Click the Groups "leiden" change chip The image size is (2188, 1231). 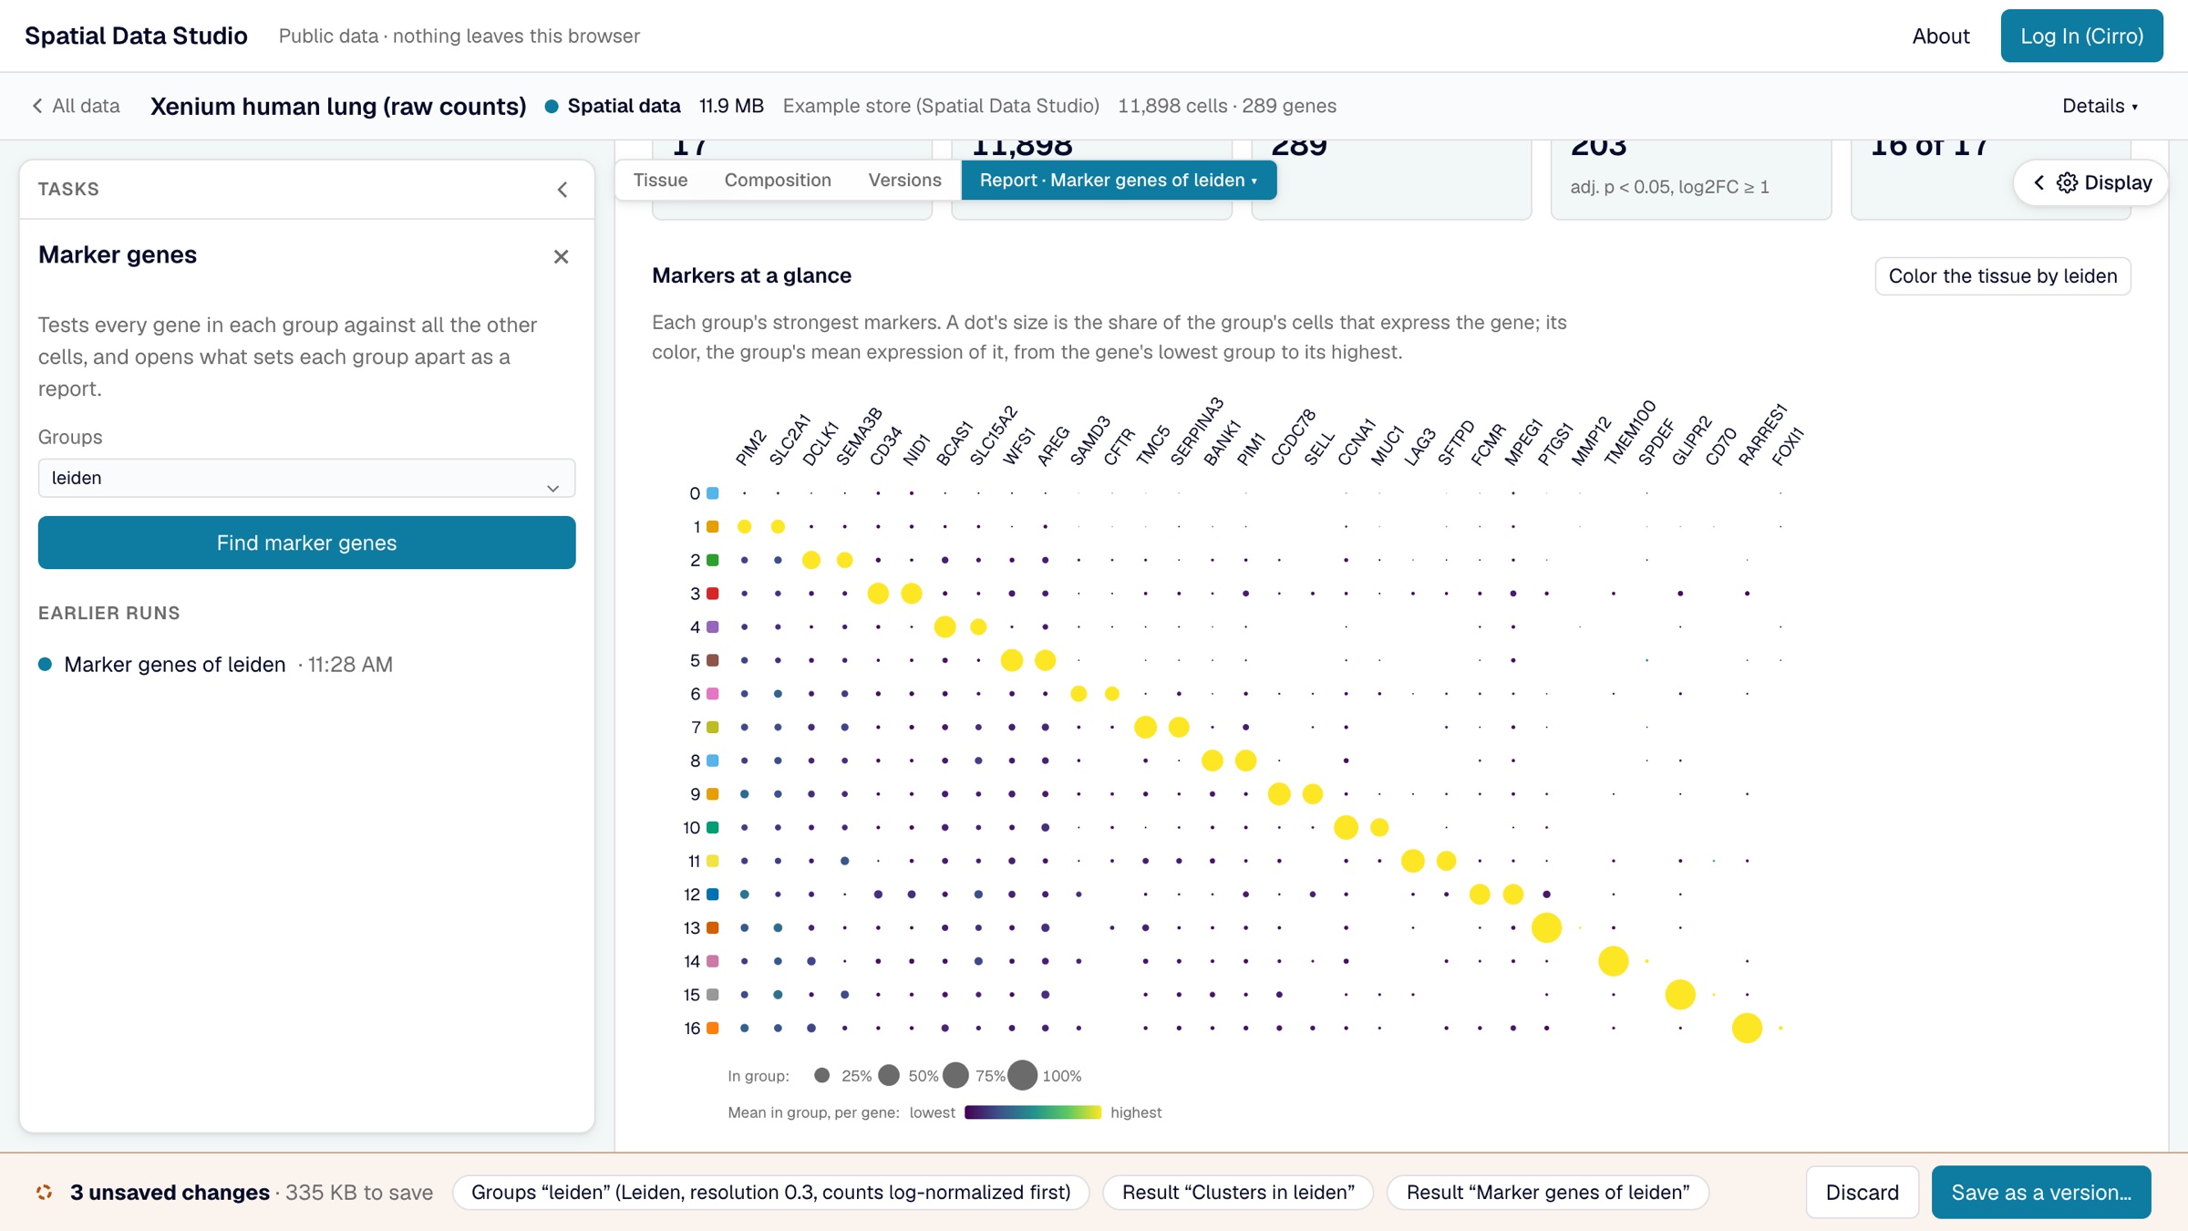[x=770, y=1193]
